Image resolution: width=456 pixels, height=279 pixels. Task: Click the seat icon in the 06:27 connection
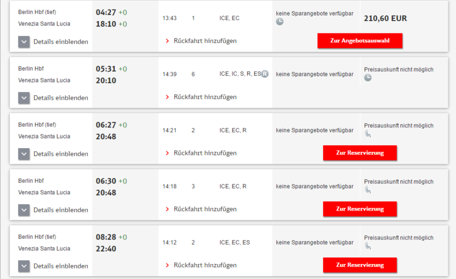coord(368,134)
